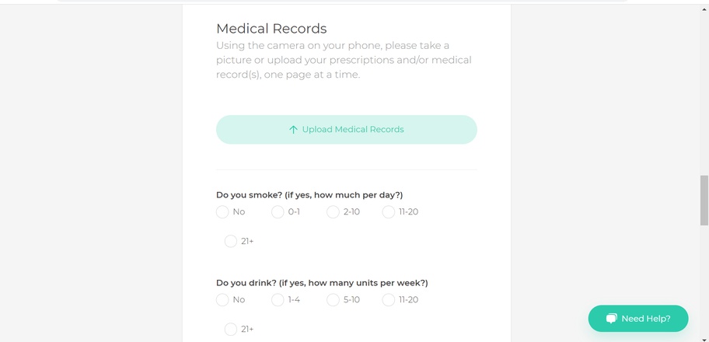Image resolution: width=709 pixels, height=342 pixels.
Task: Select 5-10 units for drinking
Action: (333, 300)
